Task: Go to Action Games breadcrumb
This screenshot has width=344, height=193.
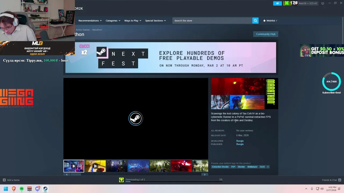Action: point(83,30)
